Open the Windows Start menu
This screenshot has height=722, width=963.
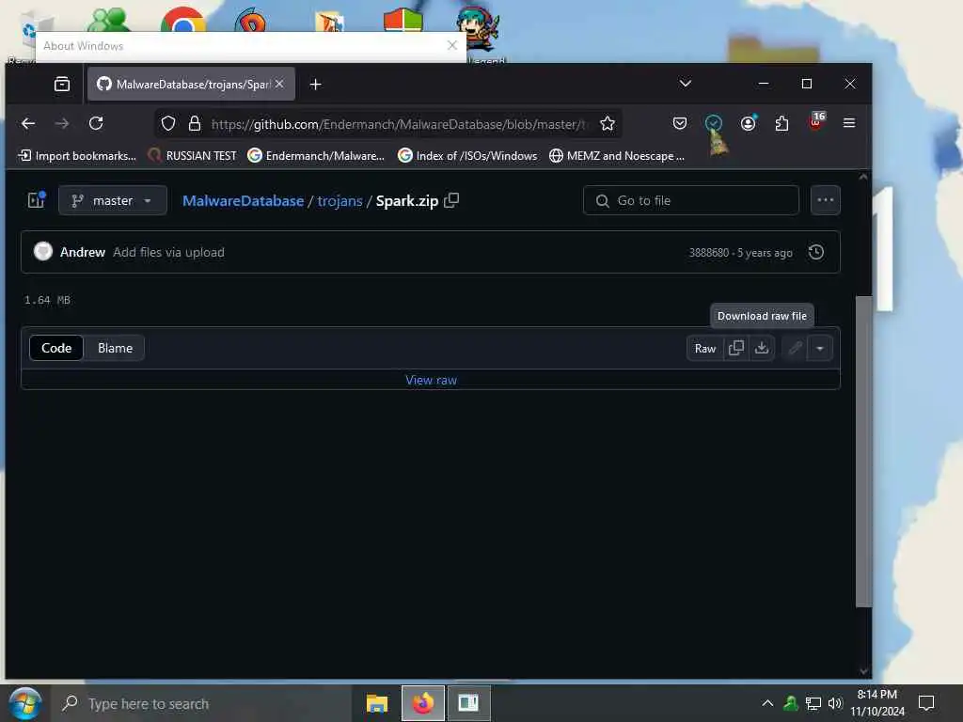pos(25,703)
